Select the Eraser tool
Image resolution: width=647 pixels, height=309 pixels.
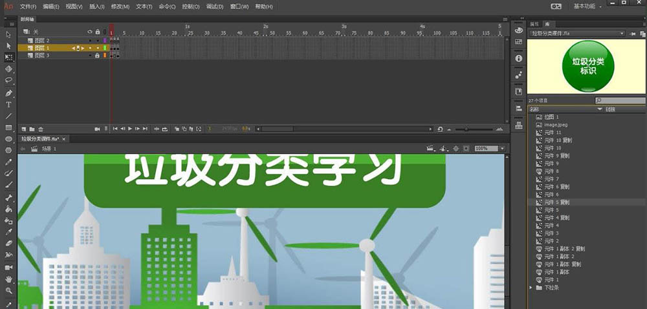pyautogui.click(x=8, y=244)
